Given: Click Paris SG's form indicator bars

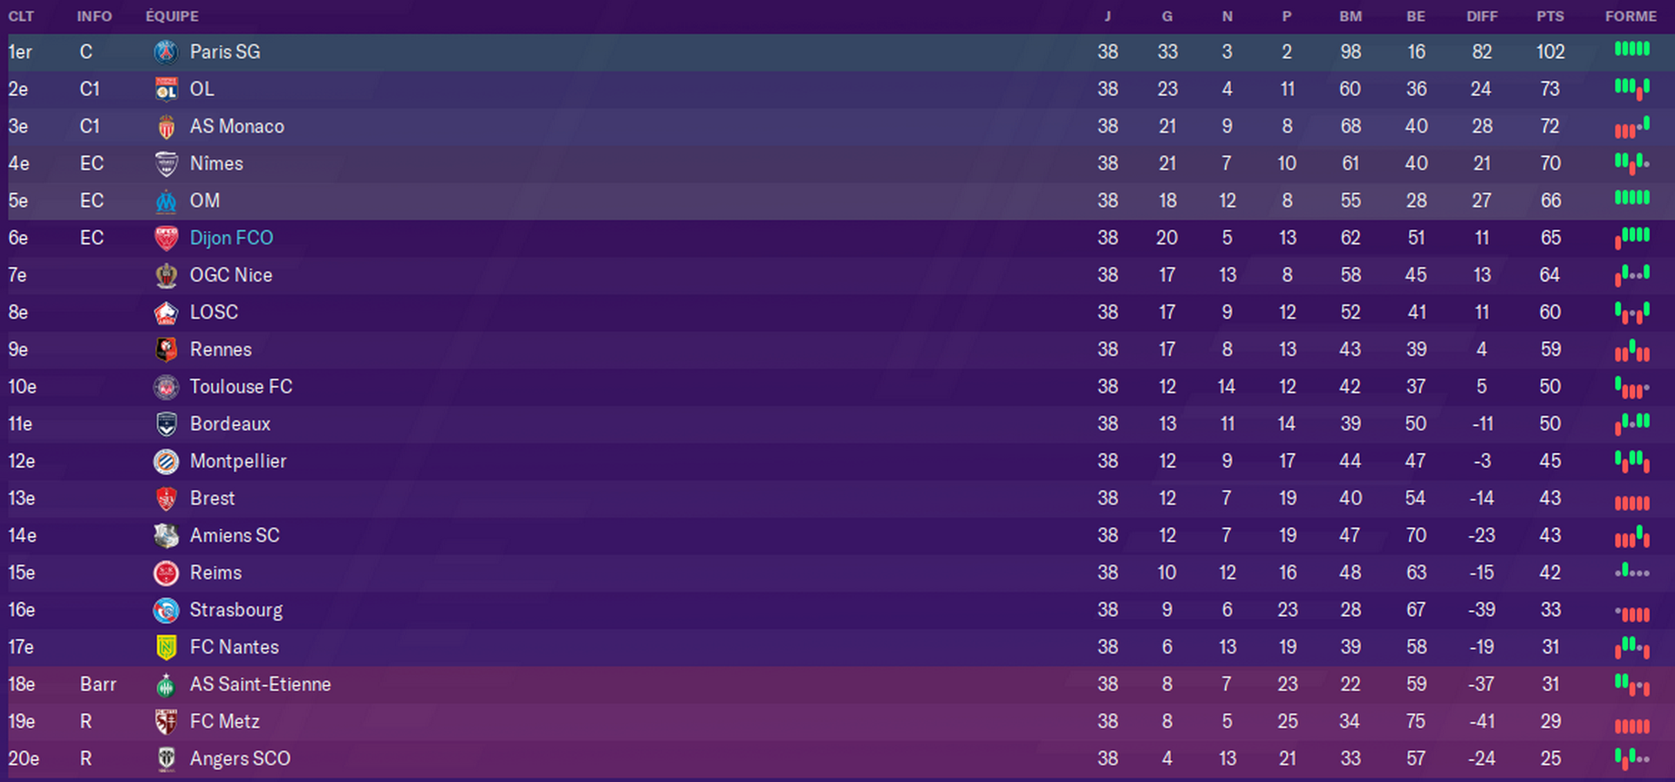Looking at the screenshot, I should click(1631, 50).
